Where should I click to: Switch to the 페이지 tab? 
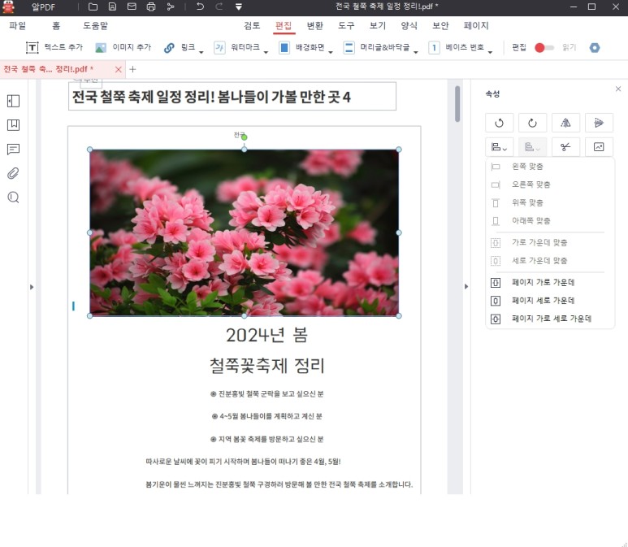pos(476,26)
